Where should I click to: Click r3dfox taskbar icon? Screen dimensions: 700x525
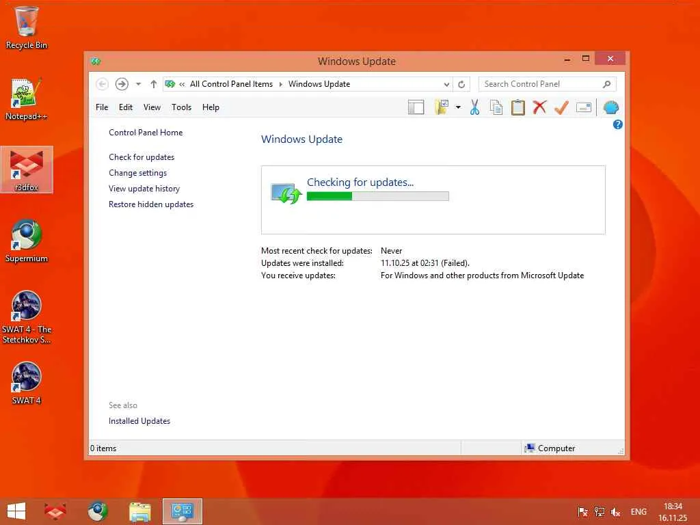(55, 511)
